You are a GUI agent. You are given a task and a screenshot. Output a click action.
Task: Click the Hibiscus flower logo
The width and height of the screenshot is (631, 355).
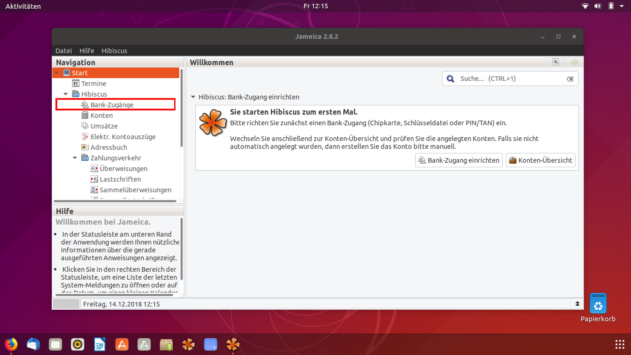[212, 122]
